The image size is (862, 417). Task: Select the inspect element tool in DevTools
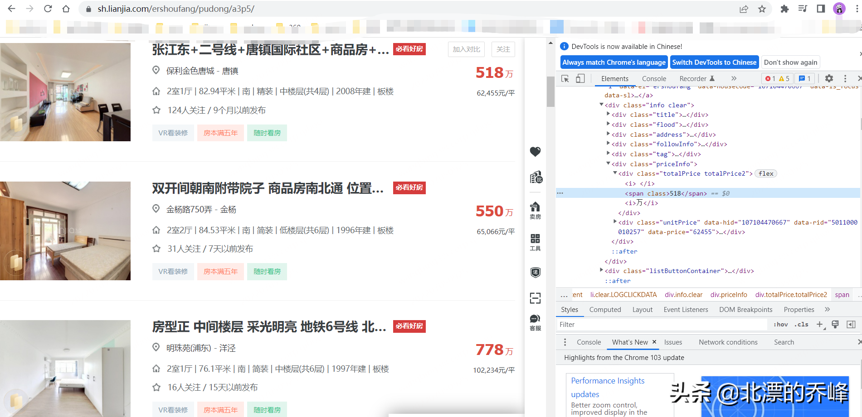tap(565, 78)
